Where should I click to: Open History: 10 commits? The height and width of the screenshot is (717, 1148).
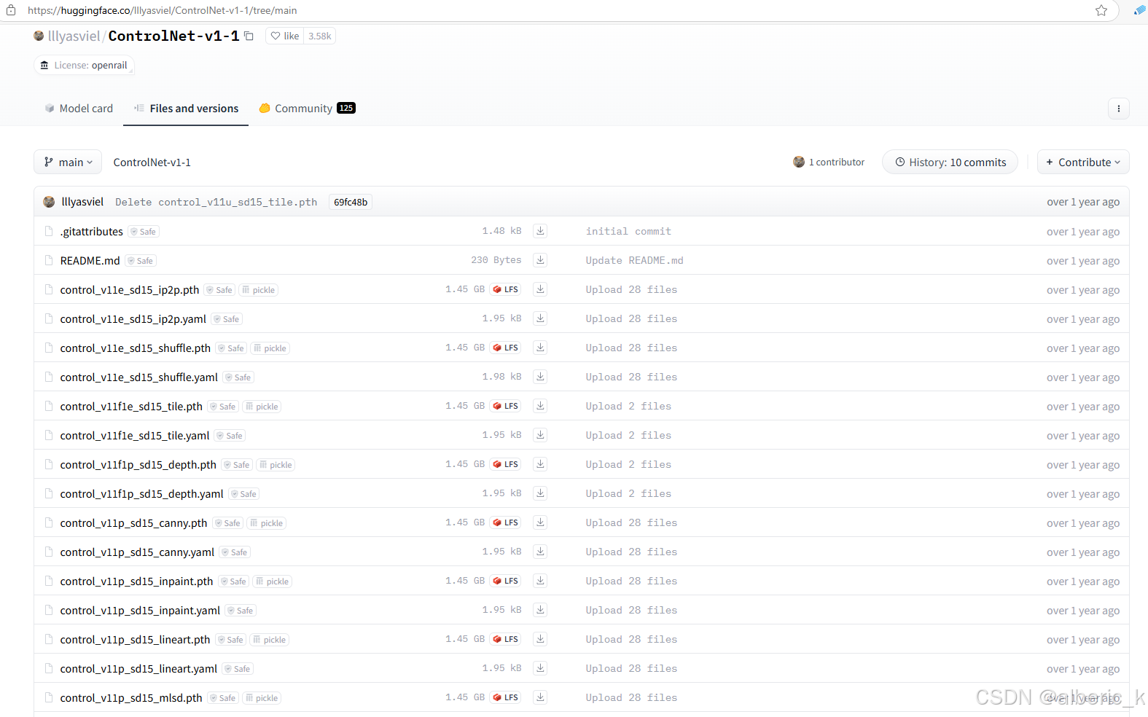[950, 162]
